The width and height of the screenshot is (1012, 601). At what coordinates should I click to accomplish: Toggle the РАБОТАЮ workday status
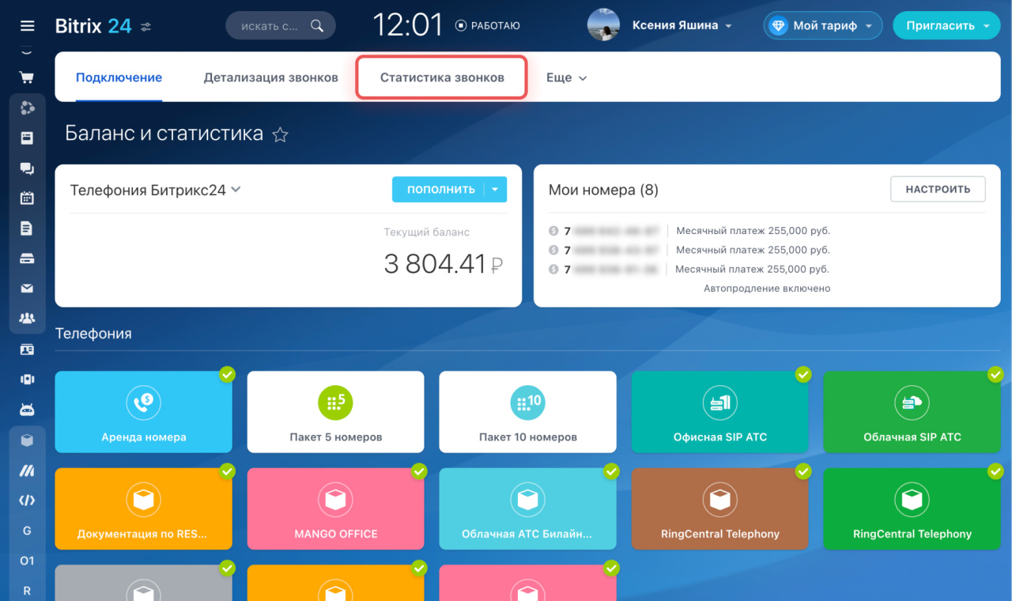click(488, 25)
